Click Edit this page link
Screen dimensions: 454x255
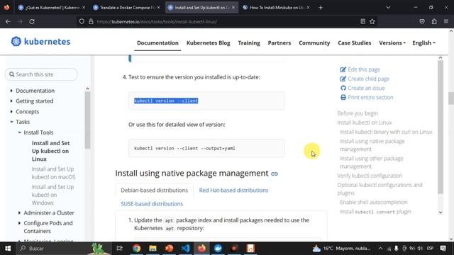[364, 69]
